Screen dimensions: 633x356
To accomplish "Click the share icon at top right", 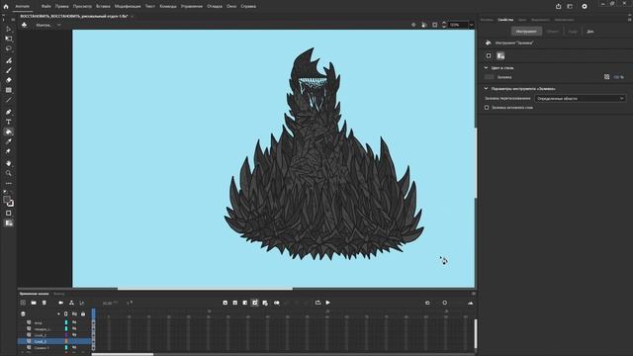I will coord(558,7).
